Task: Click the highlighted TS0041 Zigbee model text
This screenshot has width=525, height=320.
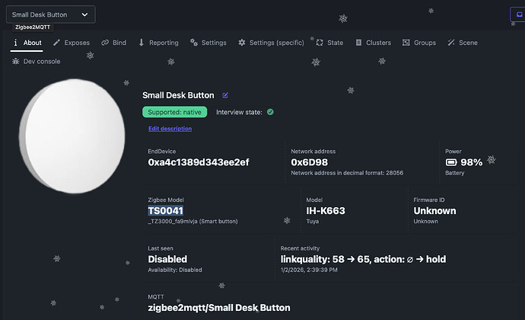Action: 165,210
